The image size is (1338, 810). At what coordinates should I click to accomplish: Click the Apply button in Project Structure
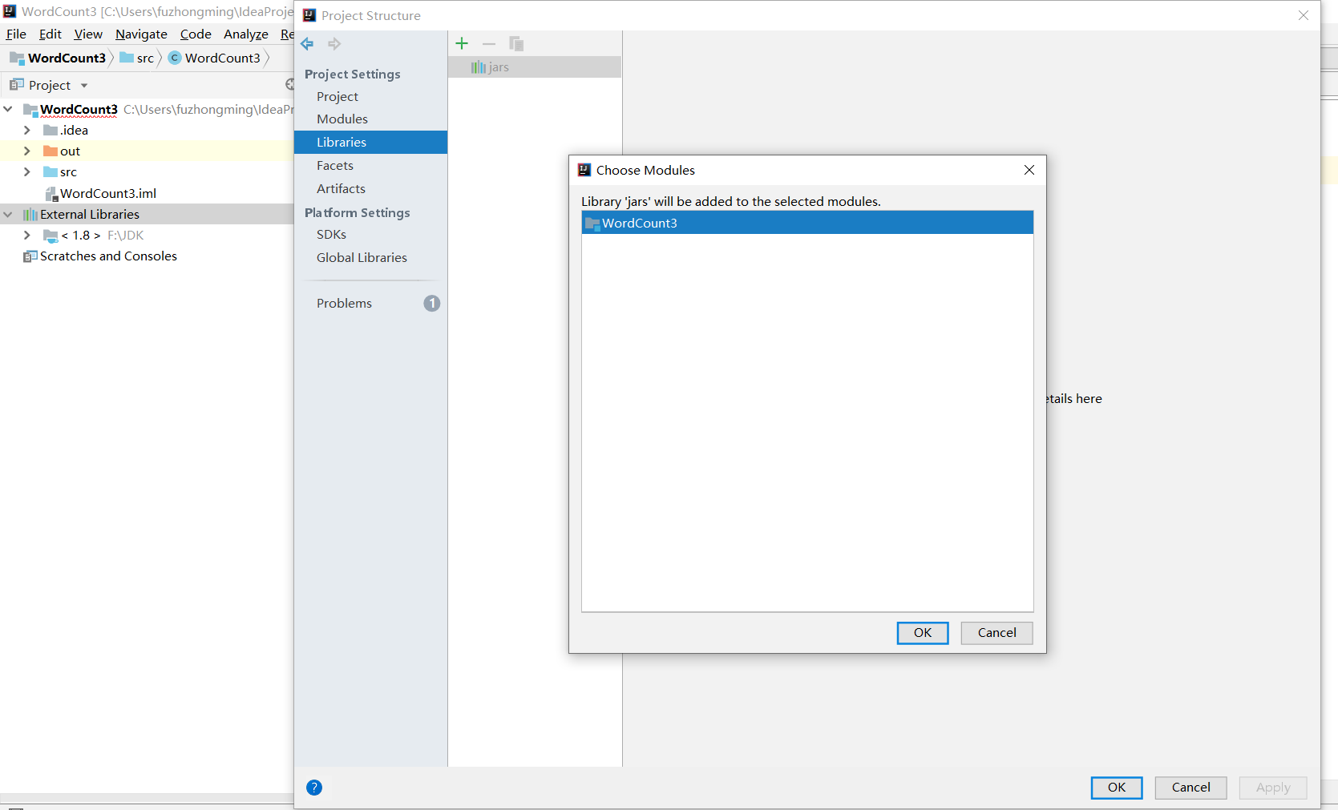[1272, 788]
